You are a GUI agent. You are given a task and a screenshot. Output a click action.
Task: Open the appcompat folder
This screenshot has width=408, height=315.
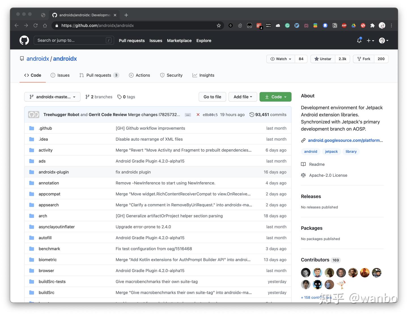[50, 194]
